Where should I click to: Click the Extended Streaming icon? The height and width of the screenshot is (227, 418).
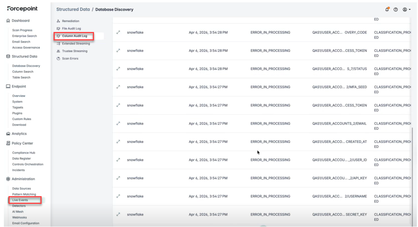click(x=58, y=44)
